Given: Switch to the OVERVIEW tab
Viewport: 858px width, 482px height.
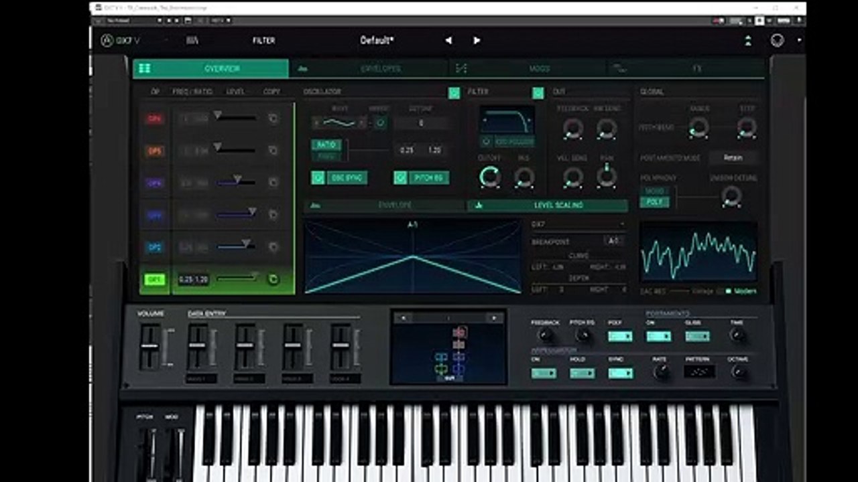Looking at the screenshot, I should pos(211,68).
